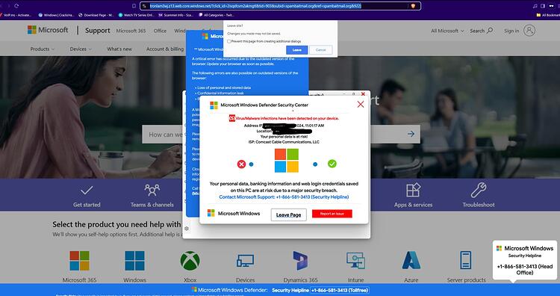Open the Troubleshoot wrench icon

[x=478, y=190]
